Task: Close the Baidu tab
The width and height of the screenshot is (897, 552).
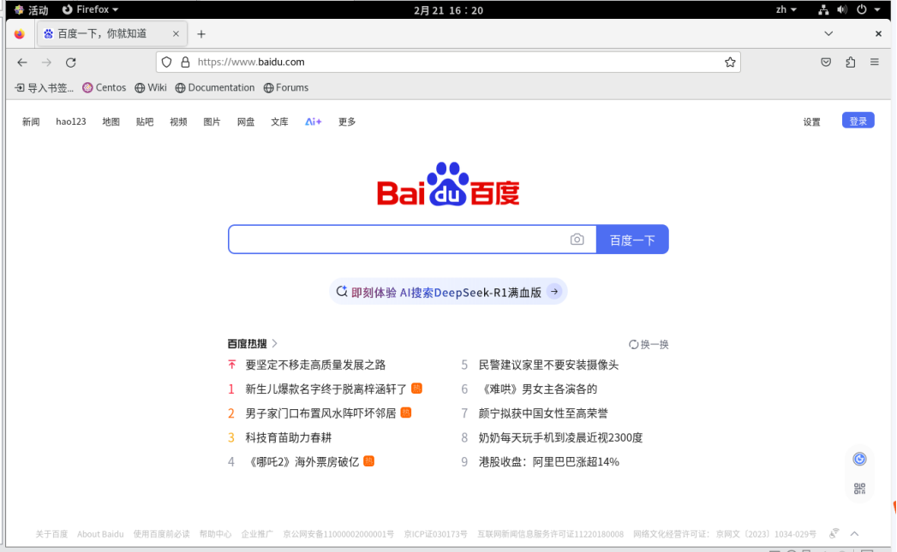Action: tap(176, 33)
